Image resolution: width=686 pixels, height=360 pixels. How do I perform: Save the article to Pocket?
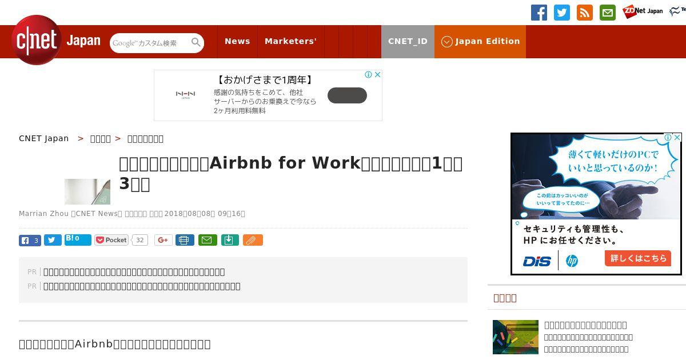coord(111,240)
